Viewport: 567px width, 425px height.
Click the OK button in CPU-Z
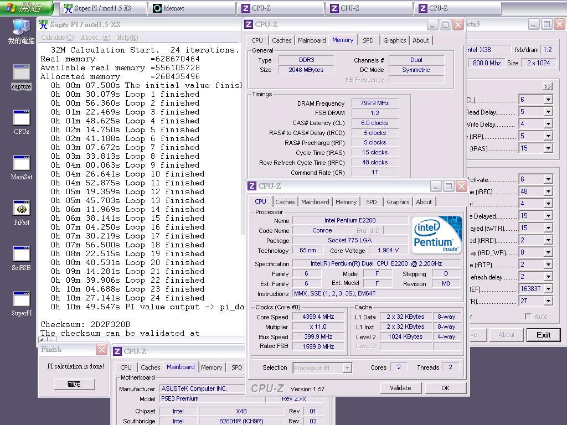pos(445,388)
